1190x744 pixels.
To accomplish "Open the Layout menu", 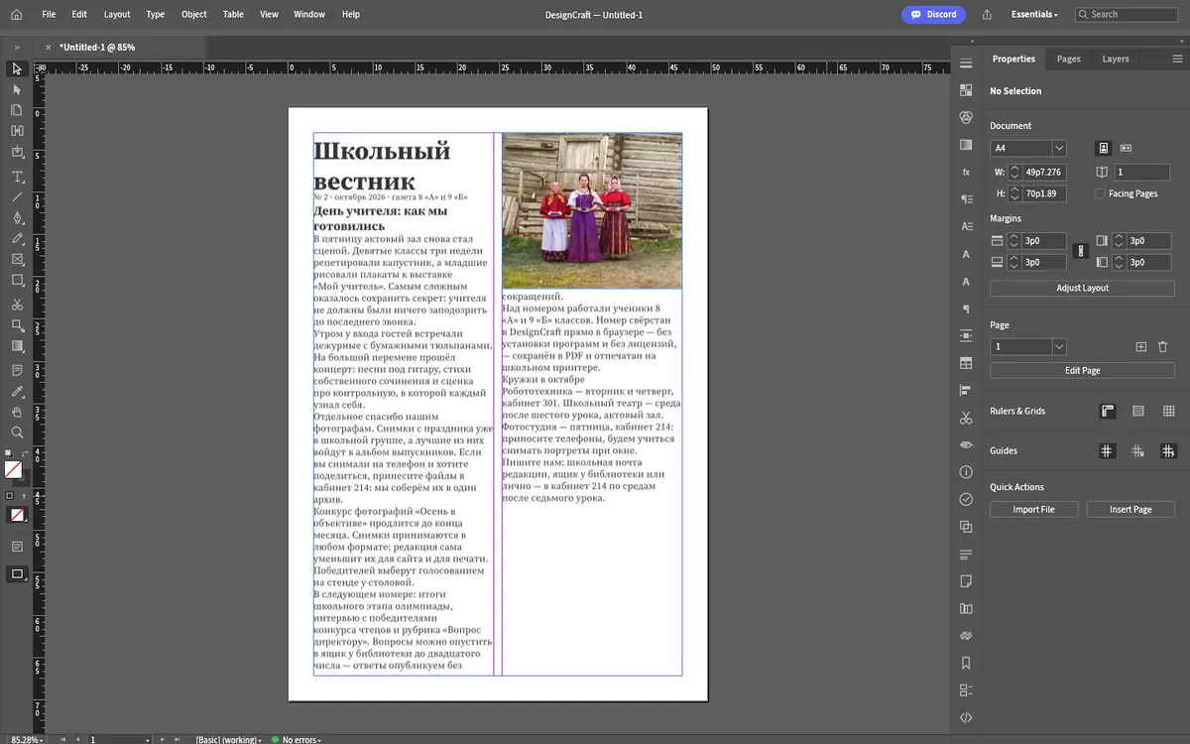I will tap(117, 15).
